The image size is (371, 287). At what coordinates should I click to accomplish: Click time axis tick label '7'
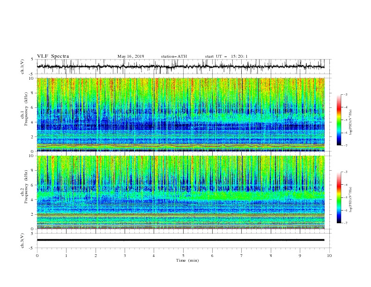[242, 256]
